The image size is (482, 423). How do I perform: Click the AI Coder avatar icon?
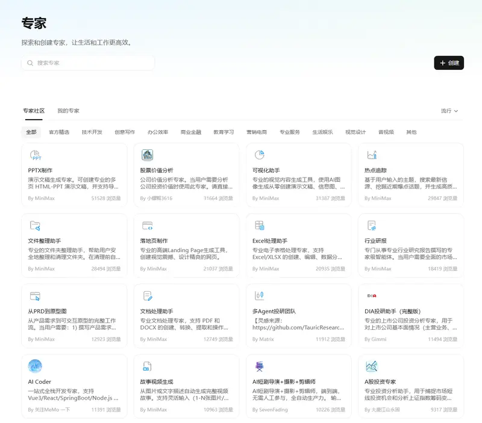(35, 366)
